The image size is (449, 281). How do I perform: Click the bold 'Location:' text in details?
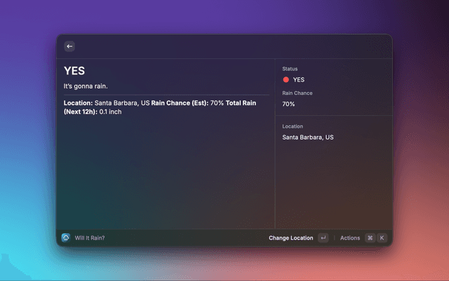pos(78,103)
